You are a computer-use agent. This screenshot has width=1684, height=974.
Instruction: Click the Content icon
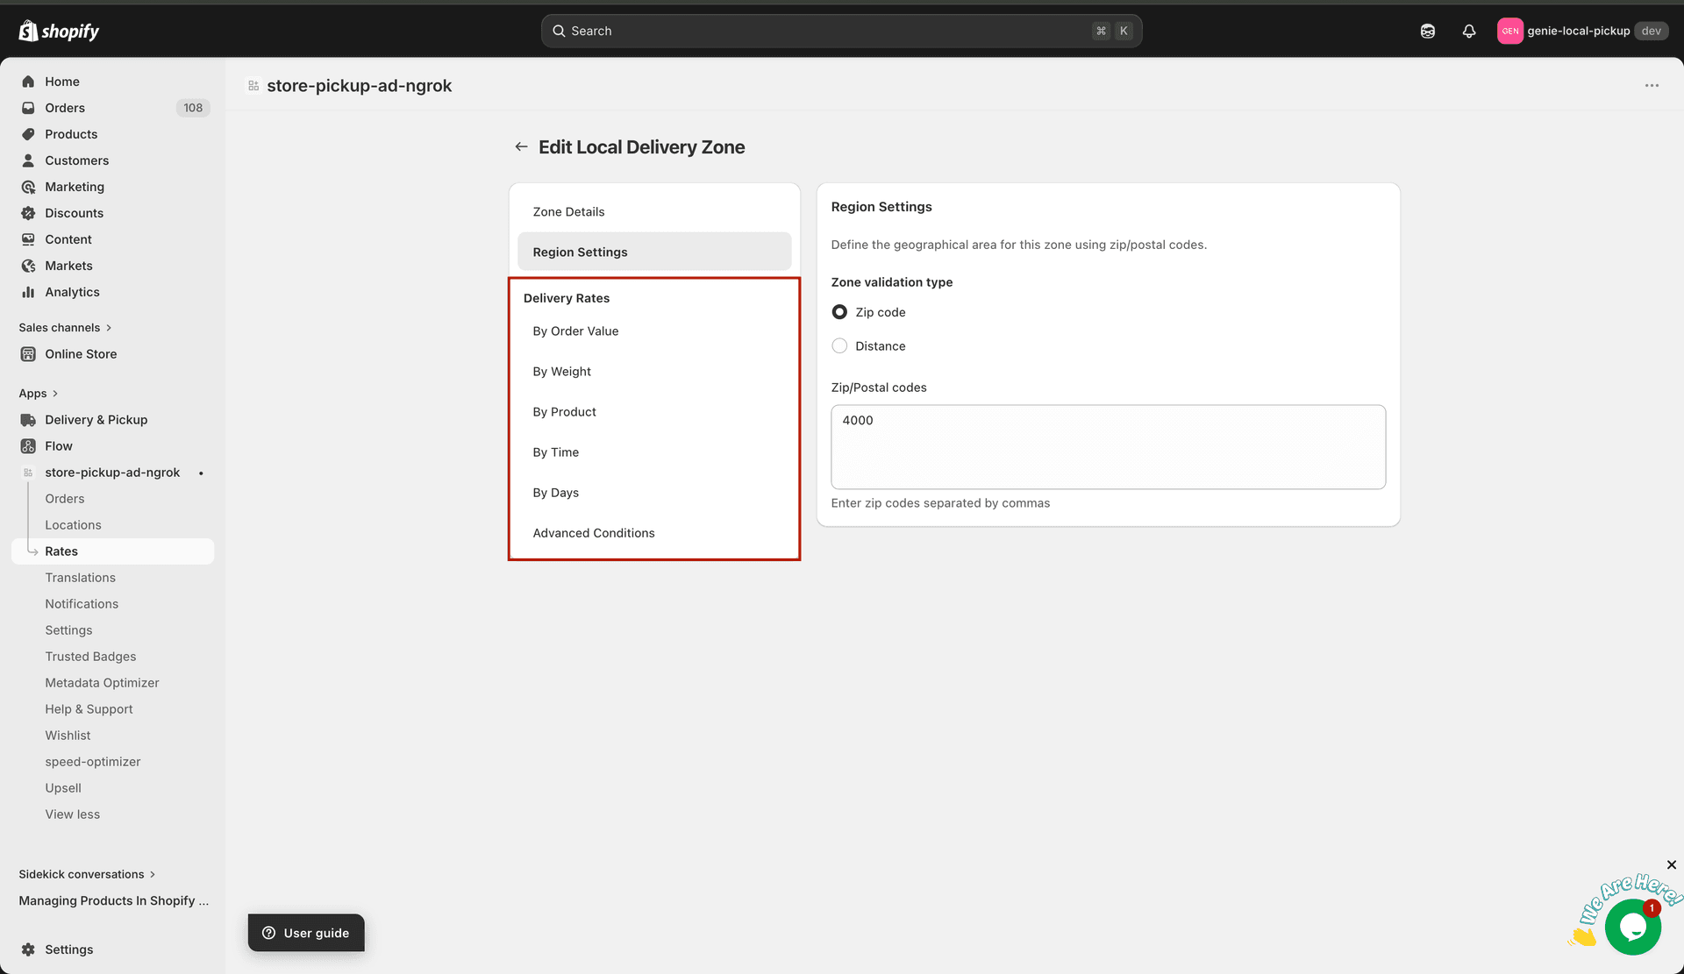coord(28,239)
